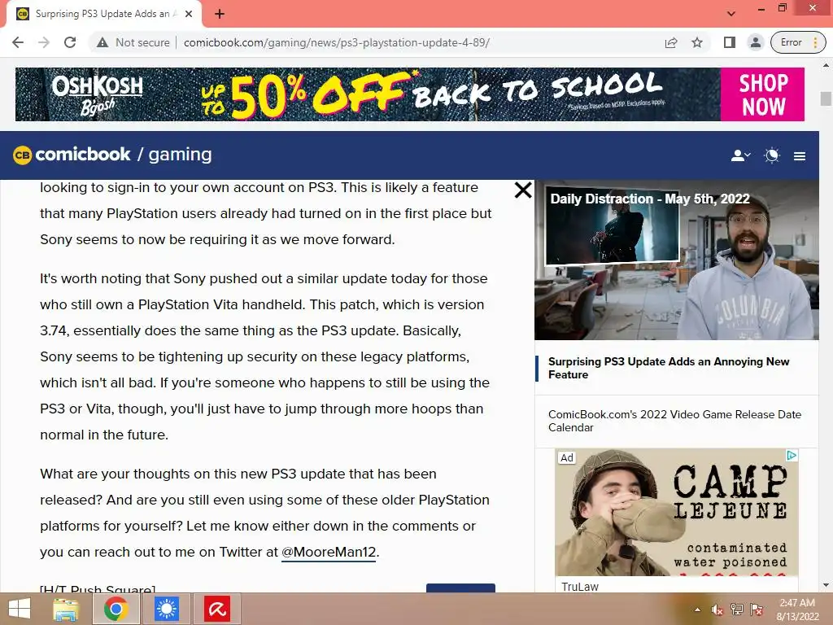The width and height of the screenshot is (833, 625).
Task: Click the page scrollbar thumb
Action: pos(826,98)
